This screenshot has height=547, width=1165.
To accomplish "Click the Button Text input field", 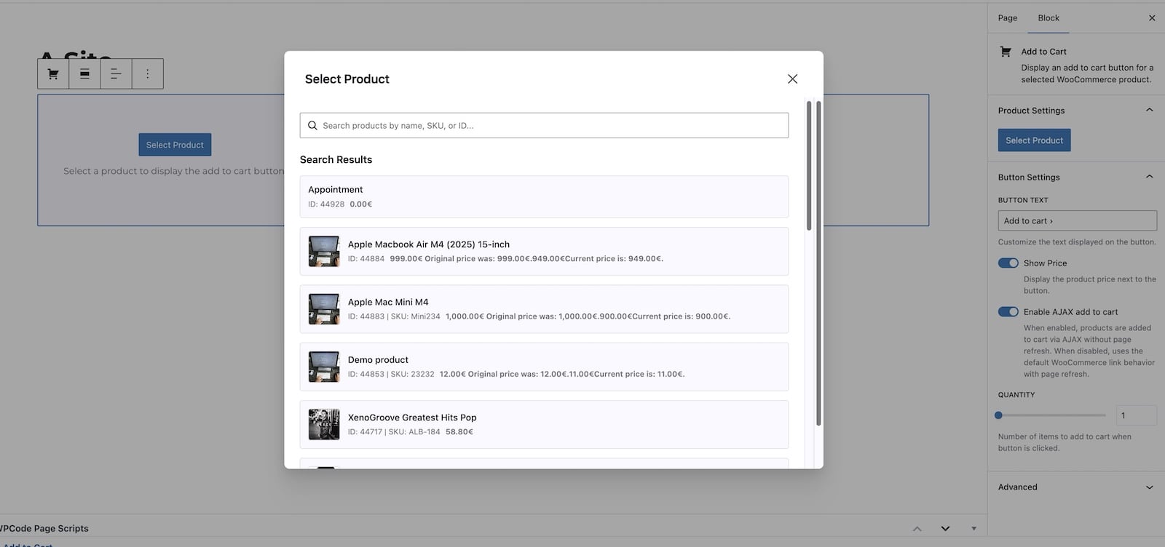I will 1077,220.
